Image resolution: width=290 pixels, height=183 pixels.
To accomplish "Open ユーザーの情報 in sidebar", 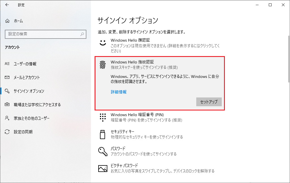I will pos(25,64).
